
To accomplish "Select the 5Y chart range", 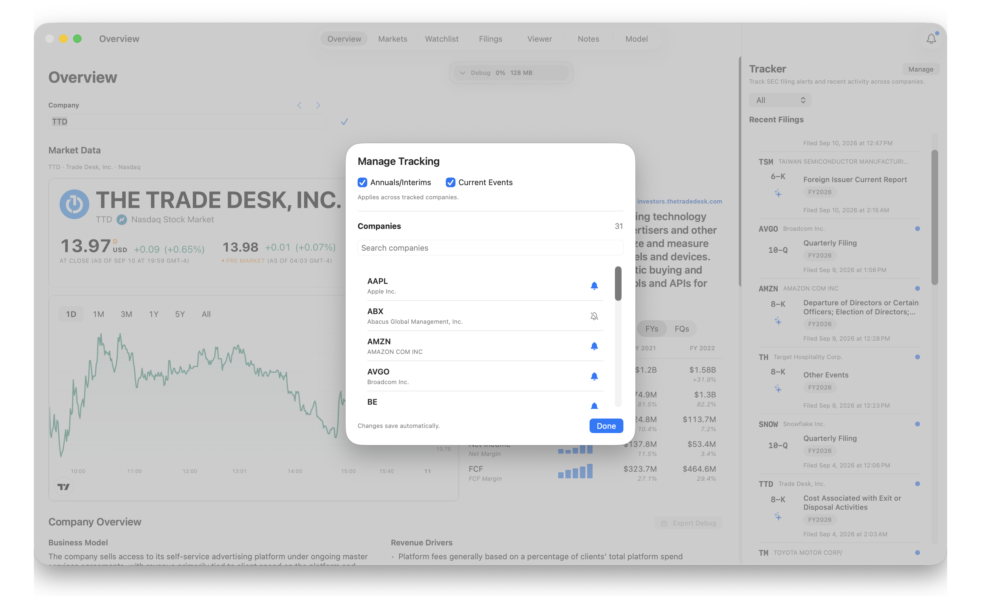I will [180, 314].
